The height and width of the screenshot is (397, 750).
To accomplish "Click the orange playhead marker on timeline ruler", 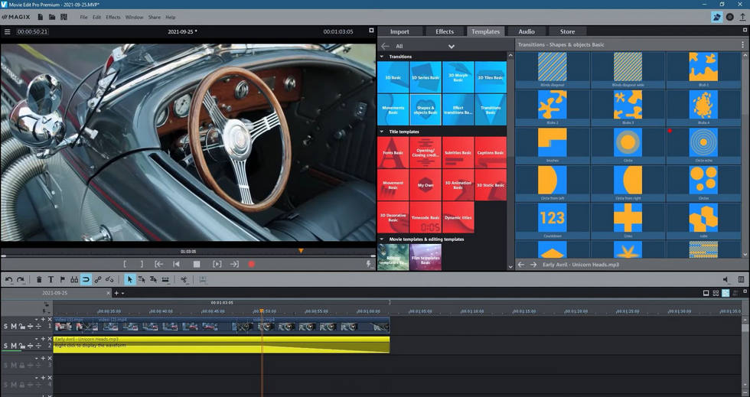I will pyautogui.click(x=262, y=311).
